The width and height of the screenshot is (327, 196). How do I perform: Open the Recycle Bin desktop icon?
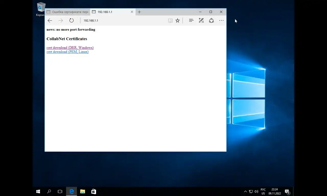pyautogui.click(x=41, y=9)
